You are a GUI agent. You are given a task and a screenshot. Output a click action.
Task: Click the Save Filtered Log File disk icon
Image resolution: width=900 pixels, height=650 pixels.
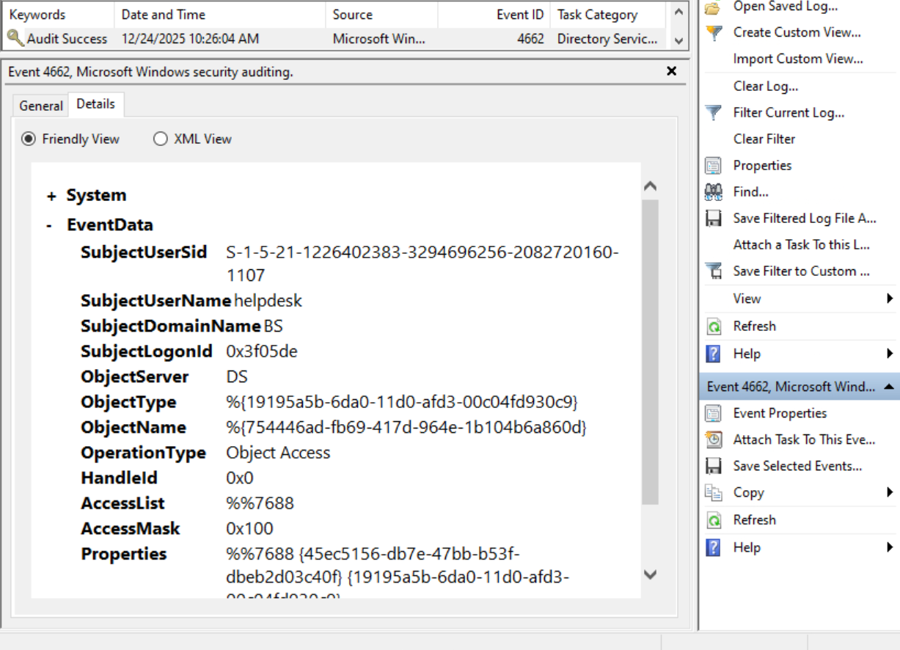point(713,219)
